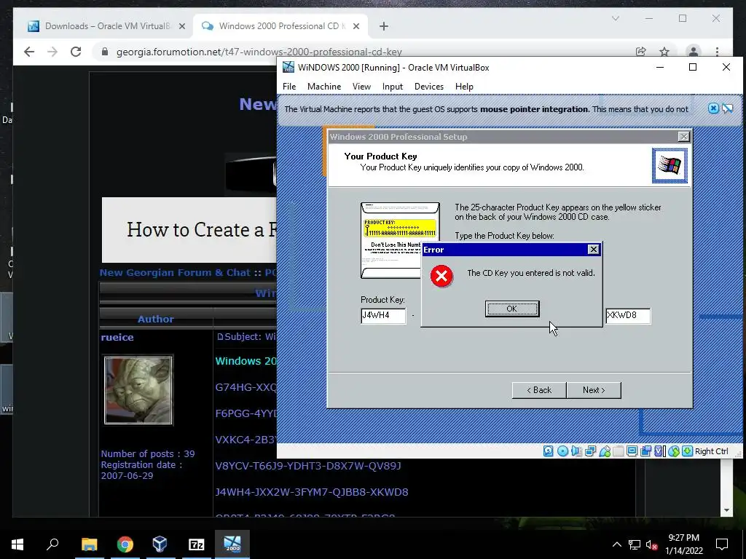This screenshot has width=746, height=559.
Task: Click the network adapter icon in VirtualBox status bar
Action: click(x=590, y=451)
